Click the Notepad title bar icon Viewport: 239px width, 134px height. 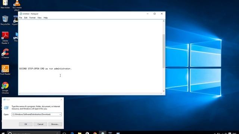click(x=21, y=14)
